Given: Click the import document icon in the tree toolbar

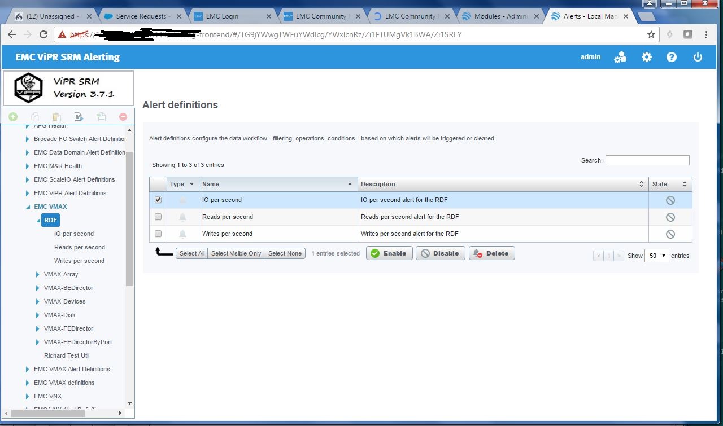Looking at the screenshot, I should [101, 117].
